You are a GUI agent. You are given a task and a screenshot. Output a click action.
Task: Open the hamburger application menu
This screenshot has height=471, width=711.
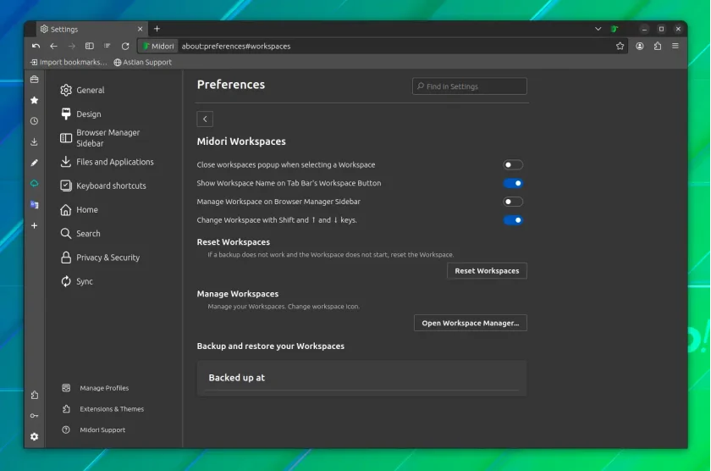[x=675, y=46]
